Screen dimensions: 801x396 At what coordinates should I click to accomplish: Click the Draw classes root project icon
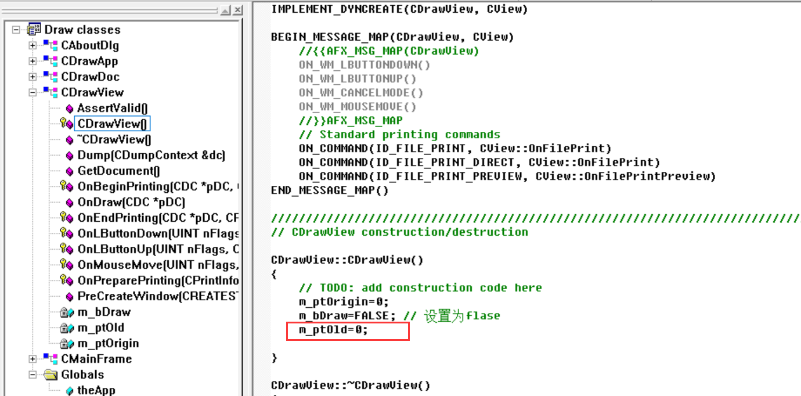(x=34, y=30)
